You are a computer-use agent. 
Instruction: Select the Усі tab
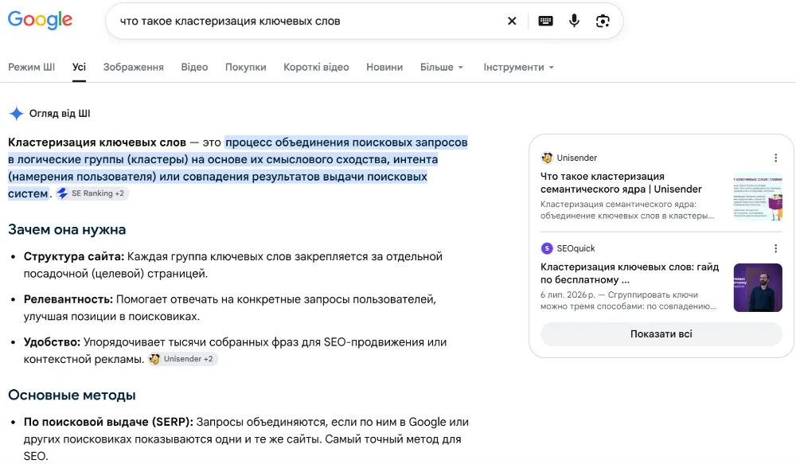79,67
